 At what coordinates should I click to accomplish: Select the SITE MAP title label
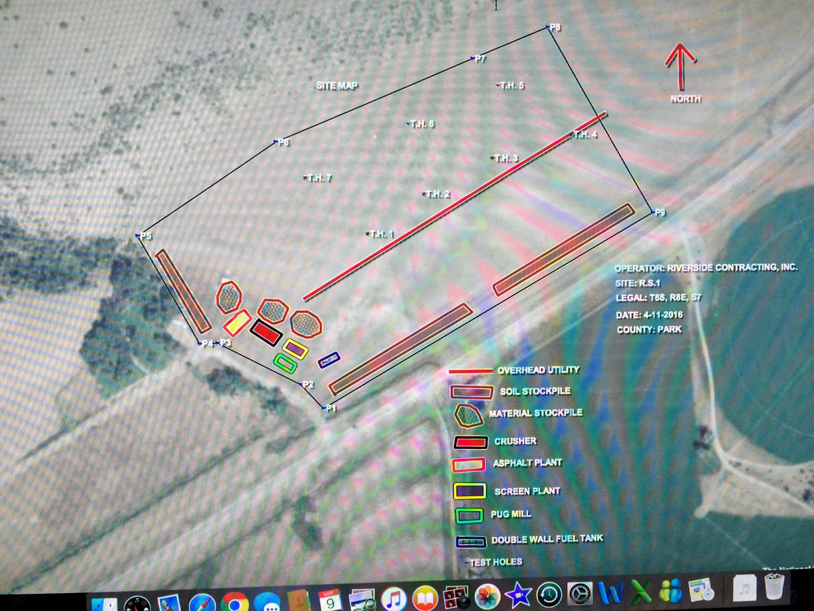pos(337,86)
